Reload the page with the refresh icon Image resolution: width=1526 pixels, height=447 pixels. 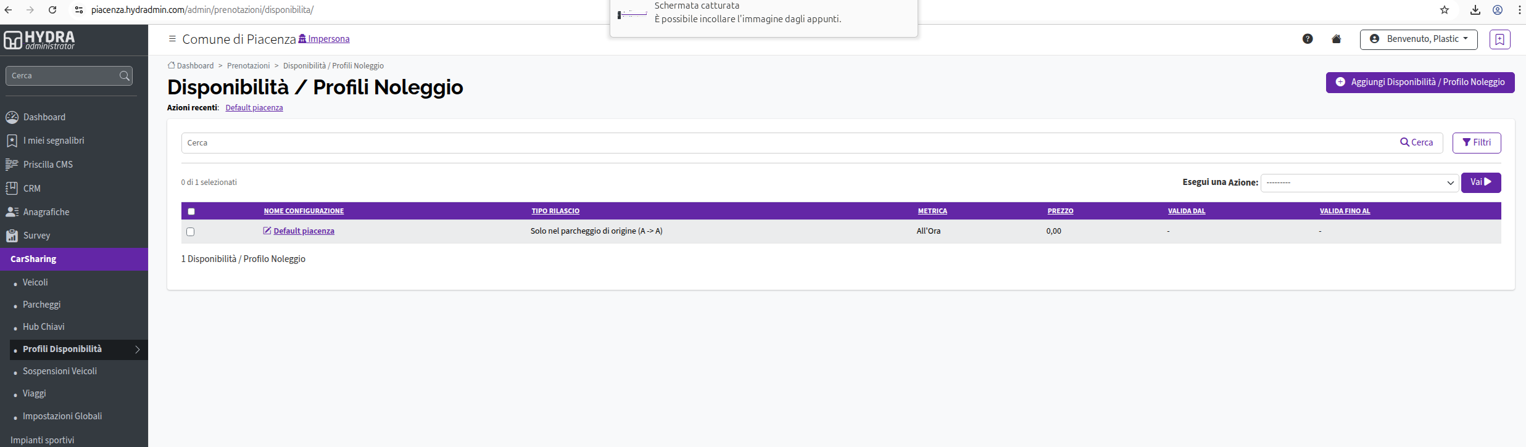52,10
